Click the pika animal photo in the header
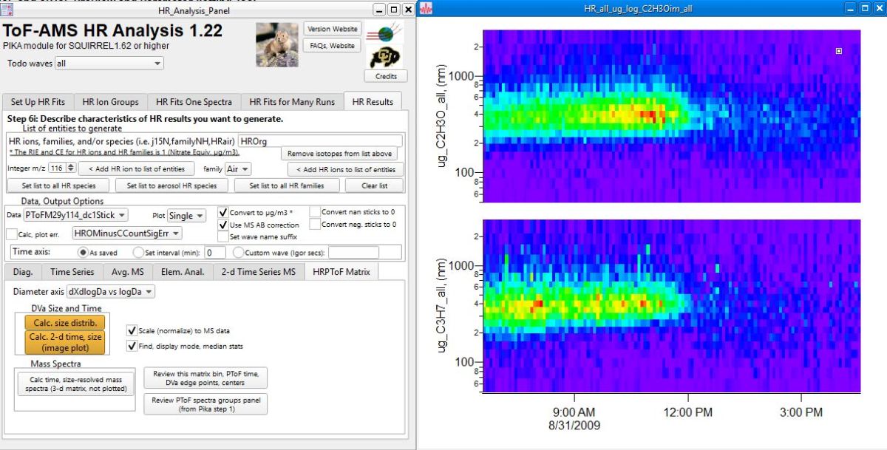The width and height of the screenshot is (887, 450). [276, 44]
